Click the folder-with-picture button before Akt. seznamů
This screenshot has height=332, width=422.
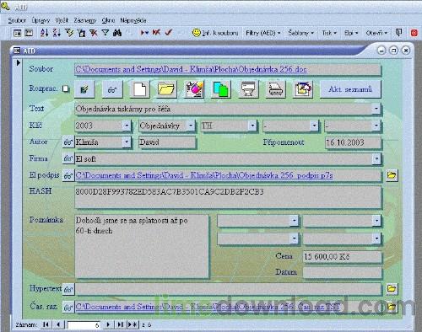pyautogui.click(x=303, y=89)
